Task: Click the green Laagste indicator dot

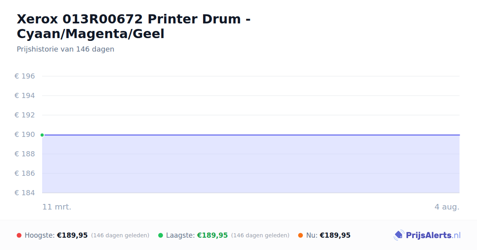Action: [x=161, y=235]
